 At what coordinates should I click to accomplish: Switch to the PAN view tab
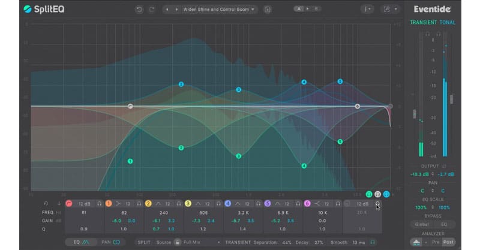point(110,242)
